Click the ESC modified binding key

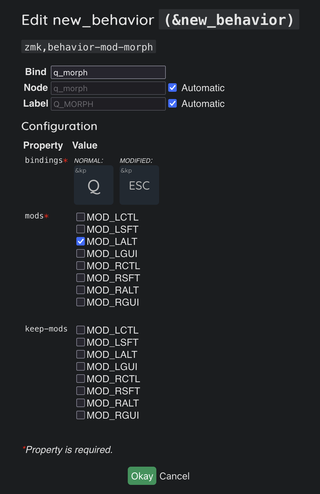(x=139, y=185)
